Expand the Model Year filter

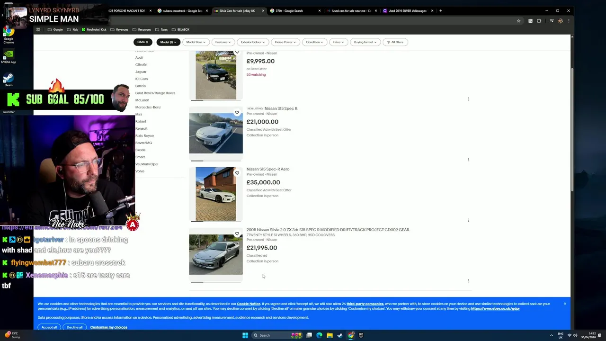tap(196, 42)
